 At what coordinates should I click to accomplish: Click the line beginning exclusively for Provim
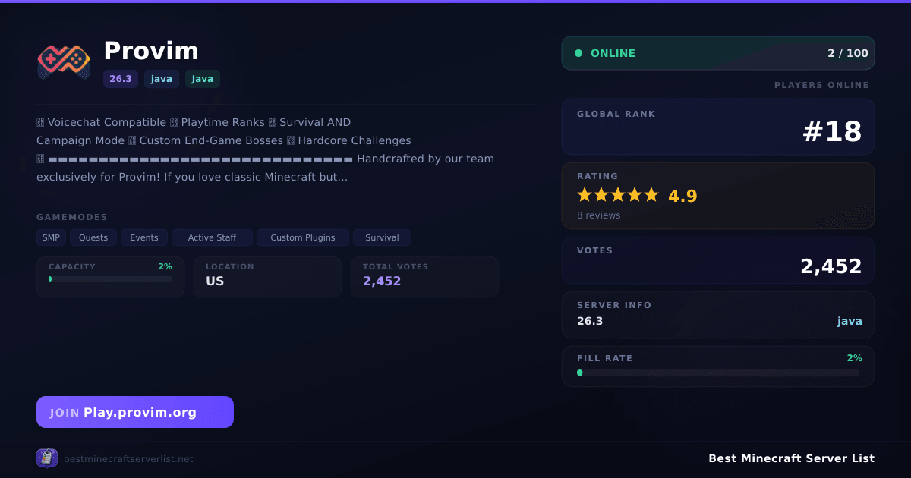pos(192,177)
